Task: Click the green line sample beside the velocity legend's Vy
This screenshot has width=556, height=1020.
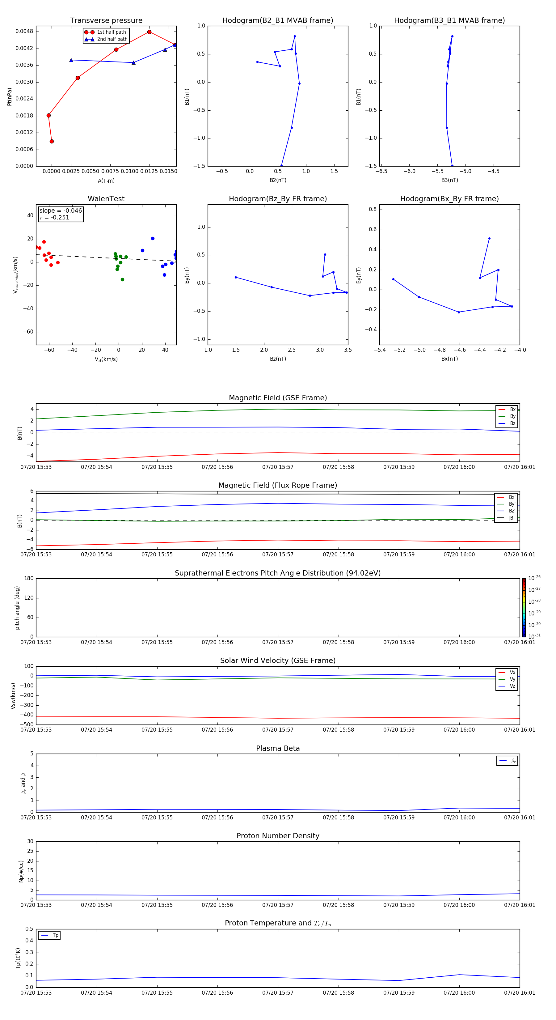Action: click(502, 679)
